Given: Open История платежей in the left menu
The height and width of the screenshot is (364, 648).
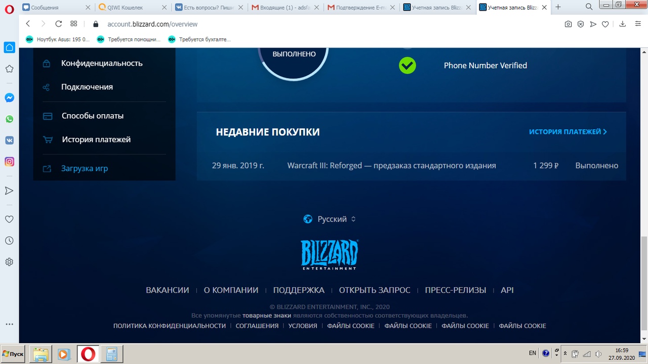Looking at the screenshot, I should click(x=96, y=140).
